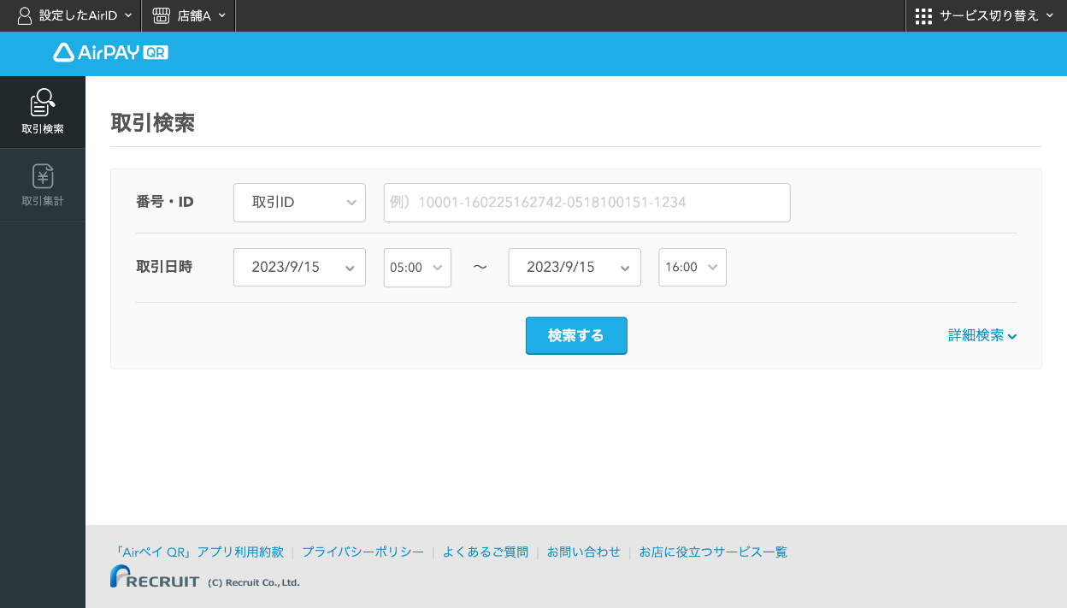1067x608 pixels.
Task: Click the store icon beside 店舗A
Action: click(161, 15)
